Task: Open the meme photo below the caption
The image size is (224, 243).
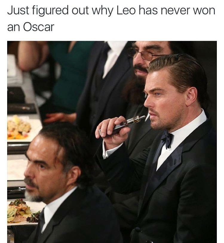Action: pyautogui.click(x=112, y=142)
